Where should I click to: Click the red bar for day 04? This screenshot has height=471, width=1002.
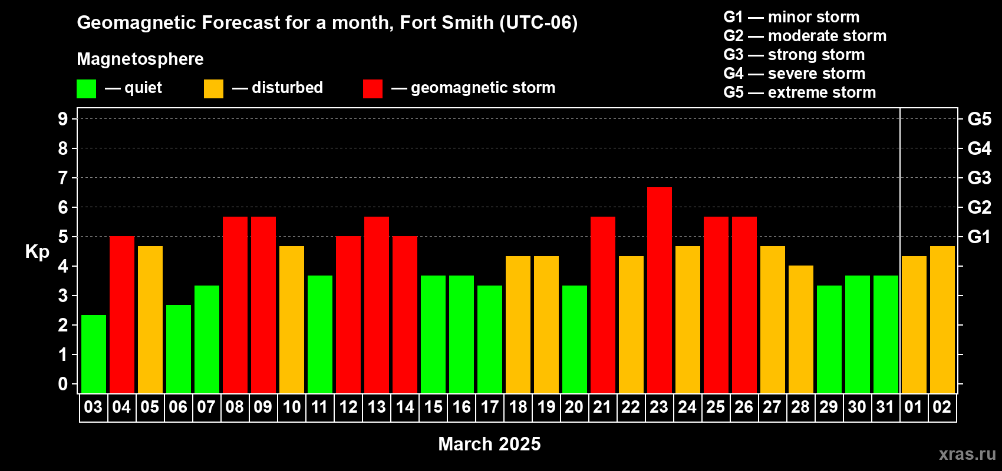coord(122,314)
